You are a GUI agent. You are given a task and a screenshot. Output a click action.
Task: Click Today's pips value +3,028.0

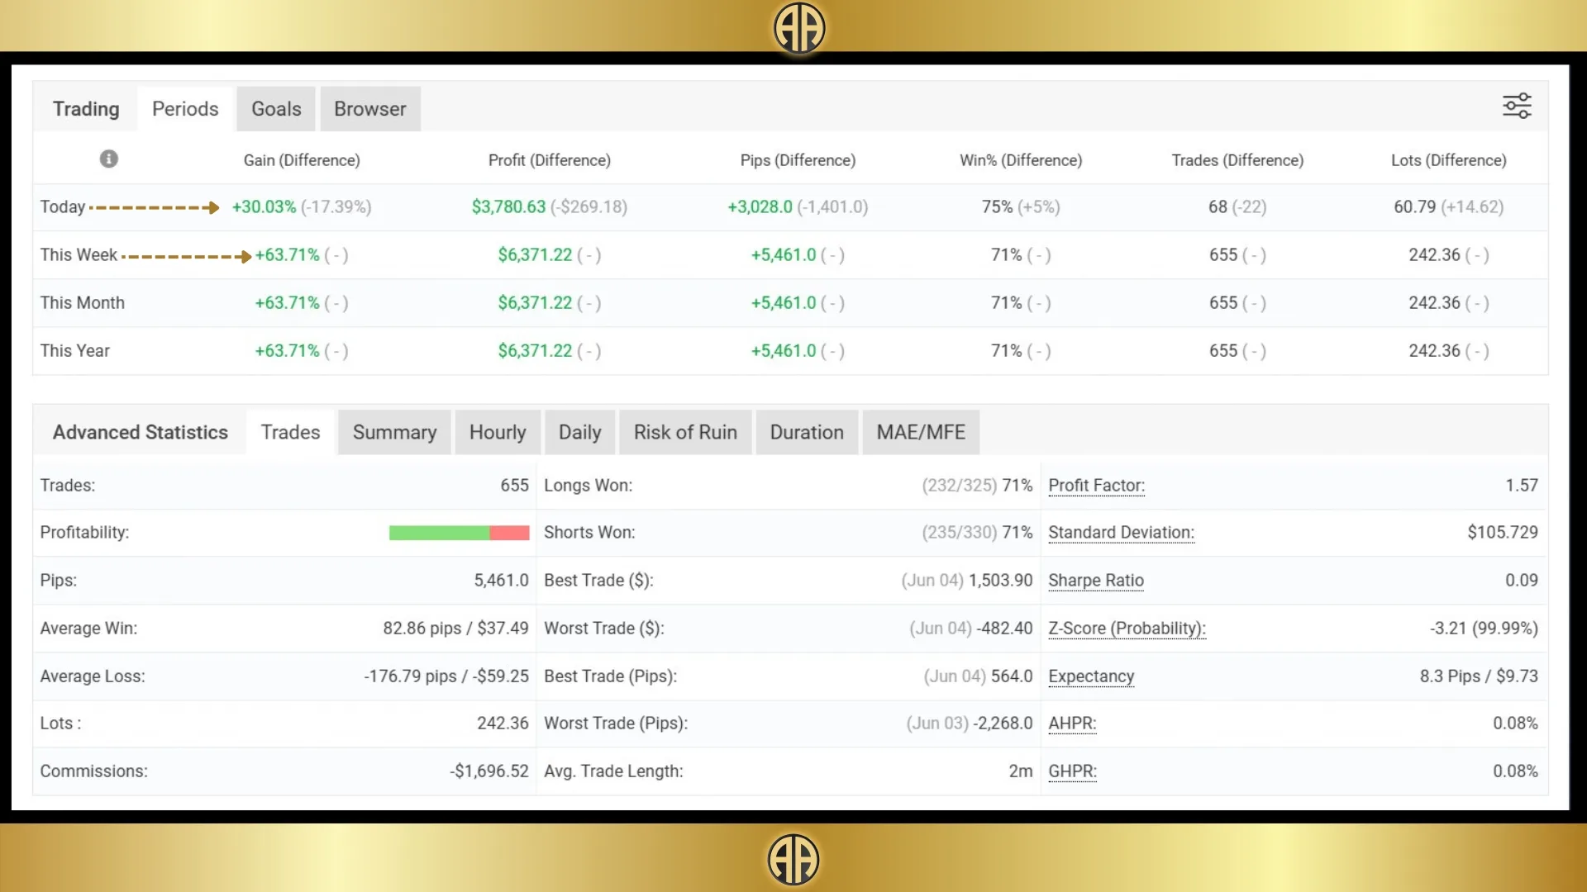click(760, 207)
